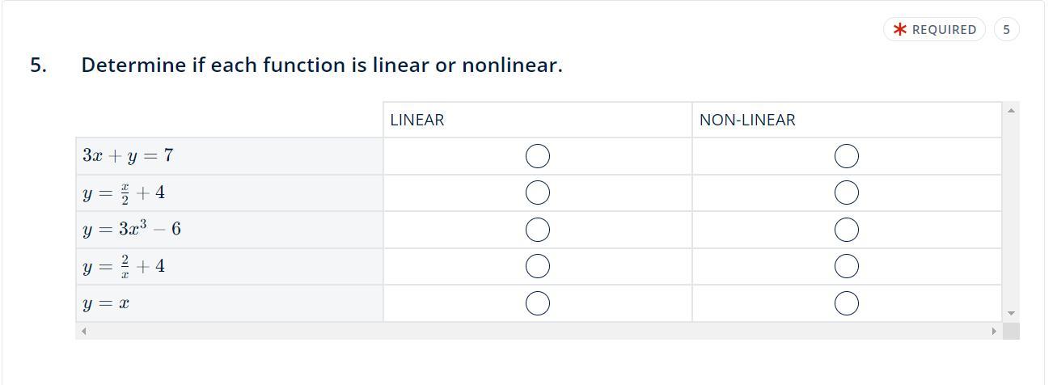Viewport: 1057px width, 385px height.
Task: Choose Linear for y = 3x³ − 6
Action: pyautogui.click(x=538, y=230)
